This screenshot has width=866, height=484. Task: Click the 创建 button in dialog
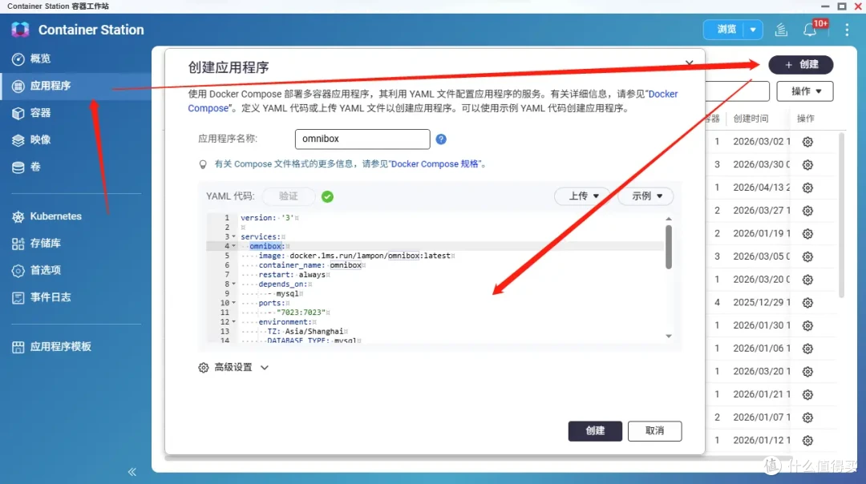(595, 431)
